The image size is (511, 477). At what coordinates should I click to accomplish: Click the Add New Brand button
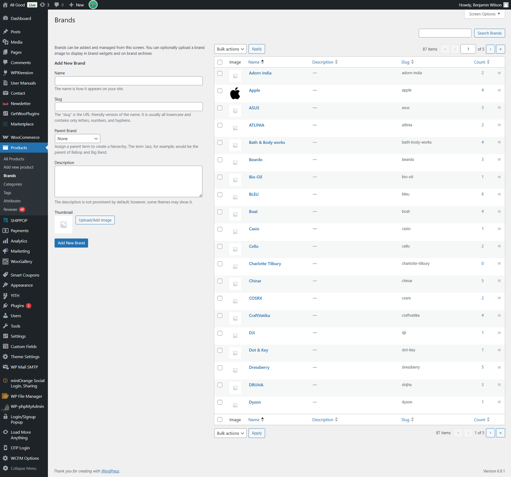click(71, 243)
